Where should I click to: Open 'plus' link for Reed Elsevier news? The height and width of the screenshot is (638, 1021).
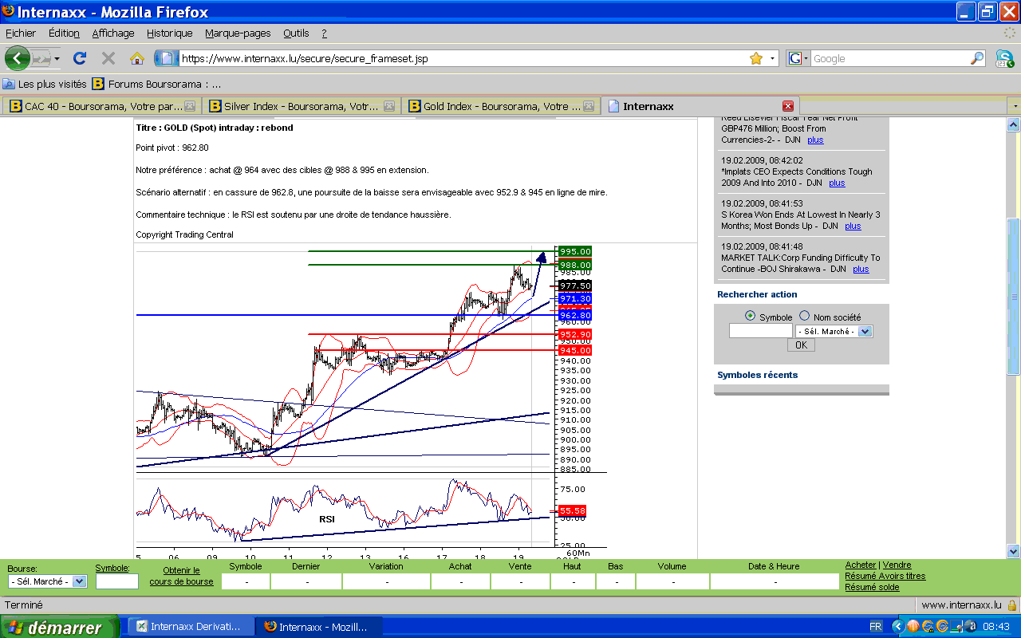[815, 140]
